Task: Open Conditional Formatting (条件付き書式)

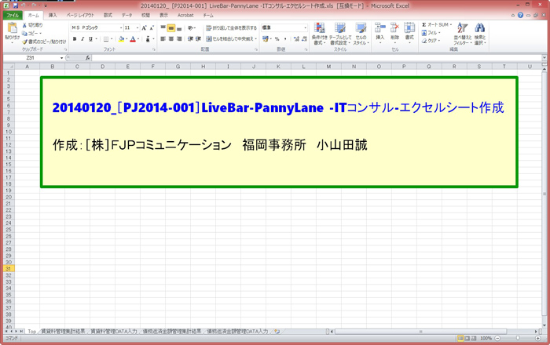Action: (x=319, y=30)
